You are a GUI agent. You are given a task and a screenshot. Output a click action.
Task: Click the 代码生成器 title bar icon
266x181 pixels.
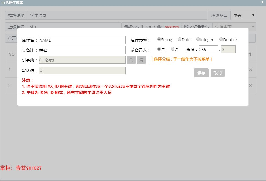click(3, 3)
